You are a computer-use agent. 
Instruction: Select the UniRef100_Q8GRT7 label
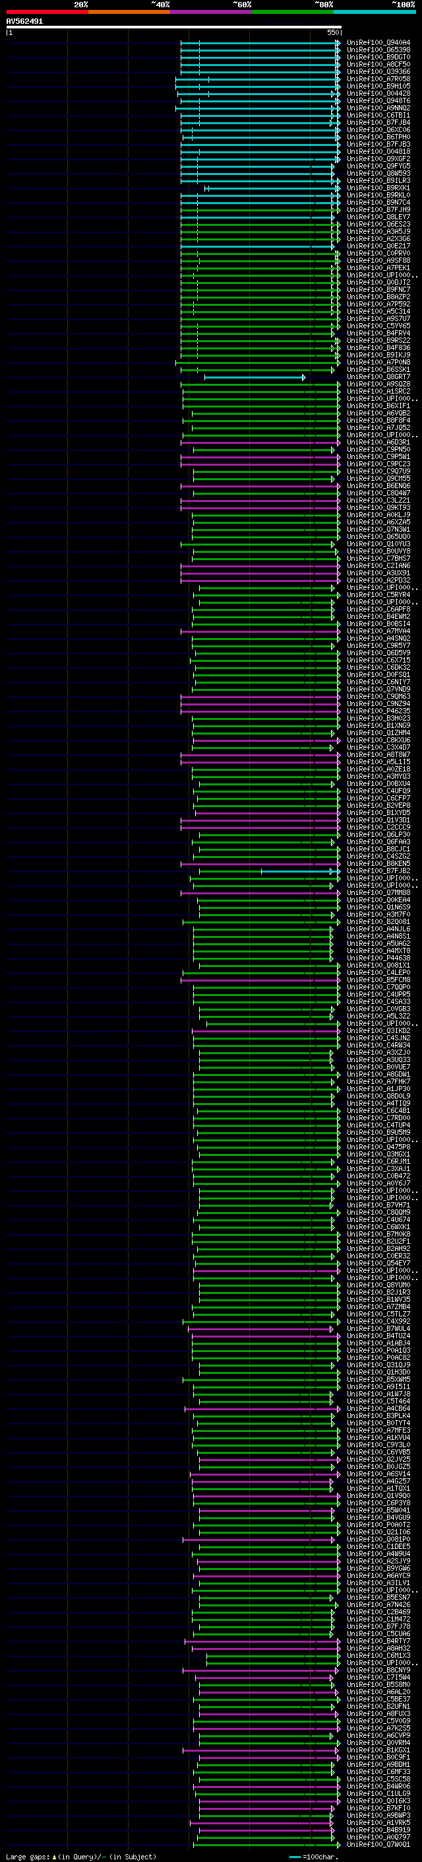[x=378, y=376]
